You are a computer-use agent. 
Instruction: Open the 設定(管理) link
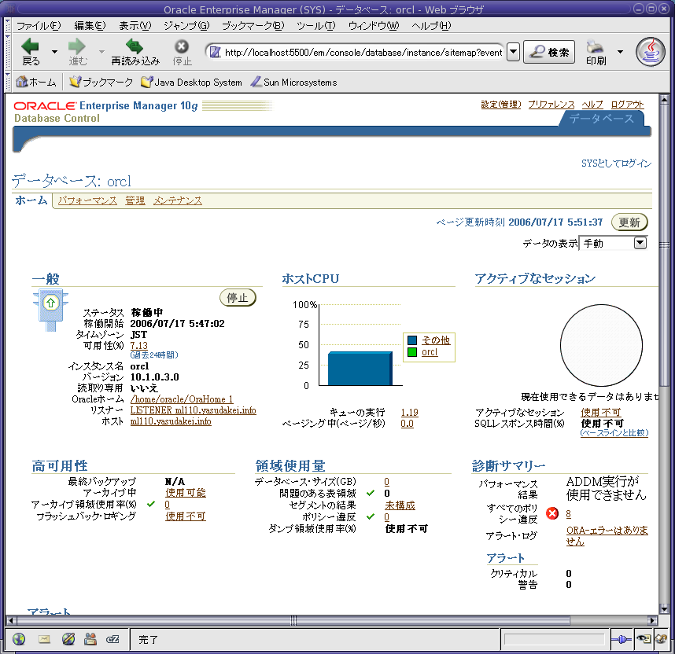pos(500,104)
